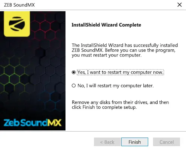Click the blue Zeb Sound logo text

[x=25, y=123]
